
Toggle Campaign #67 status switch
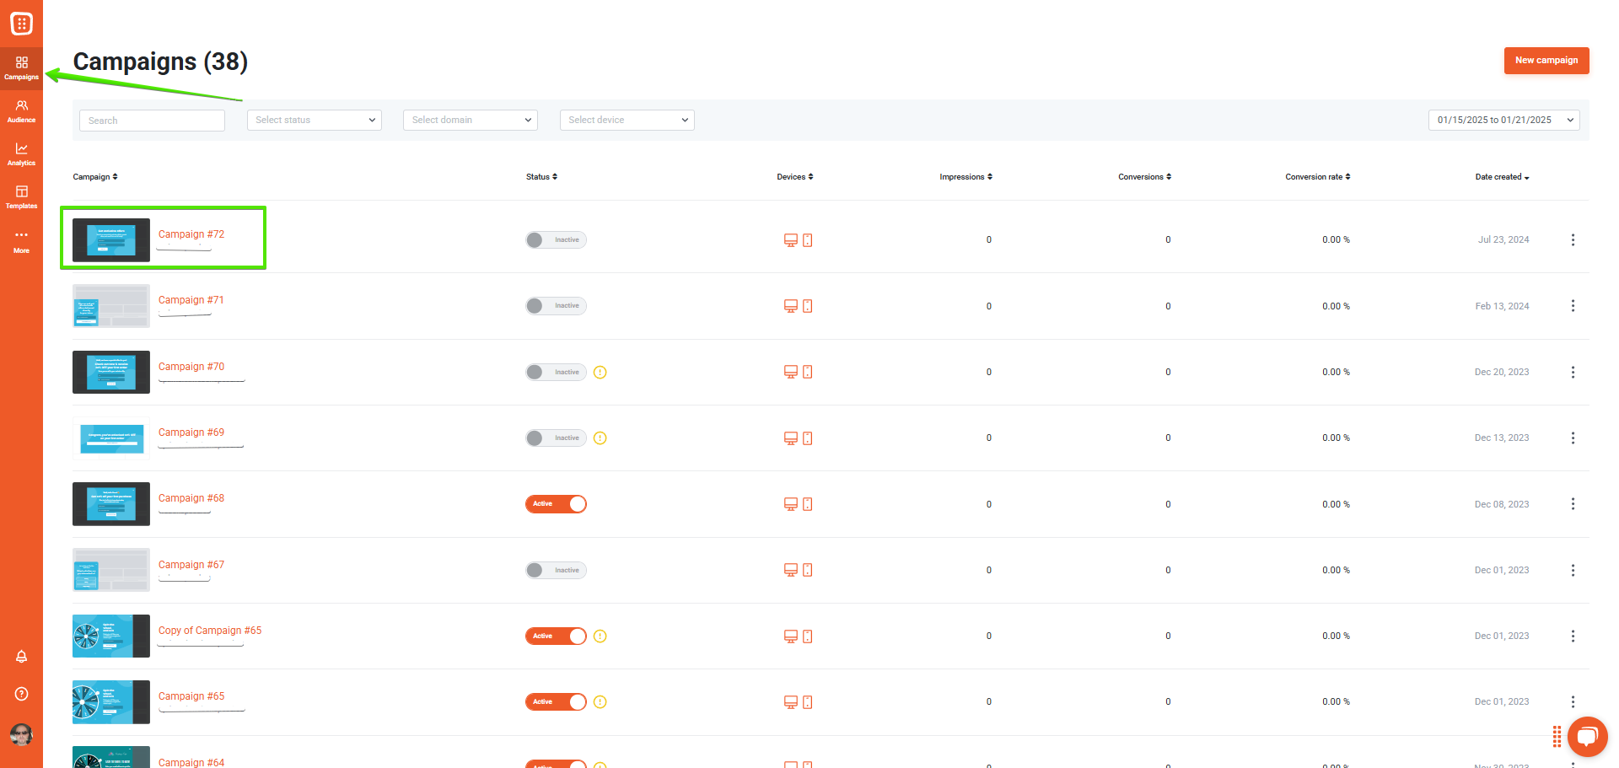point(556,570)
